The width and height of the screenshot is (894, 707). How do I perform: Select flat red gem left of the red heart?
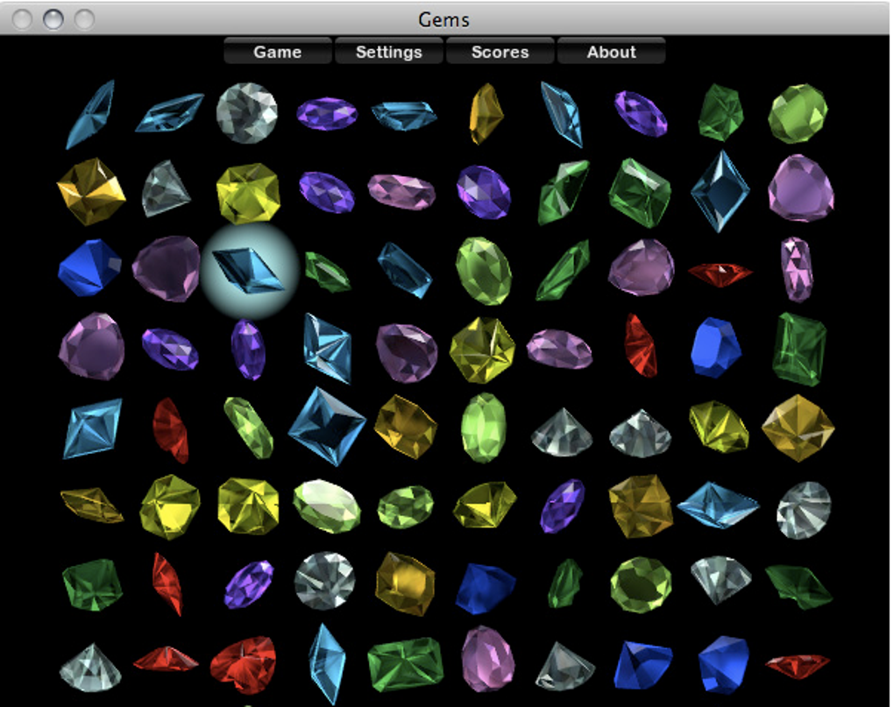coord(166,658)
